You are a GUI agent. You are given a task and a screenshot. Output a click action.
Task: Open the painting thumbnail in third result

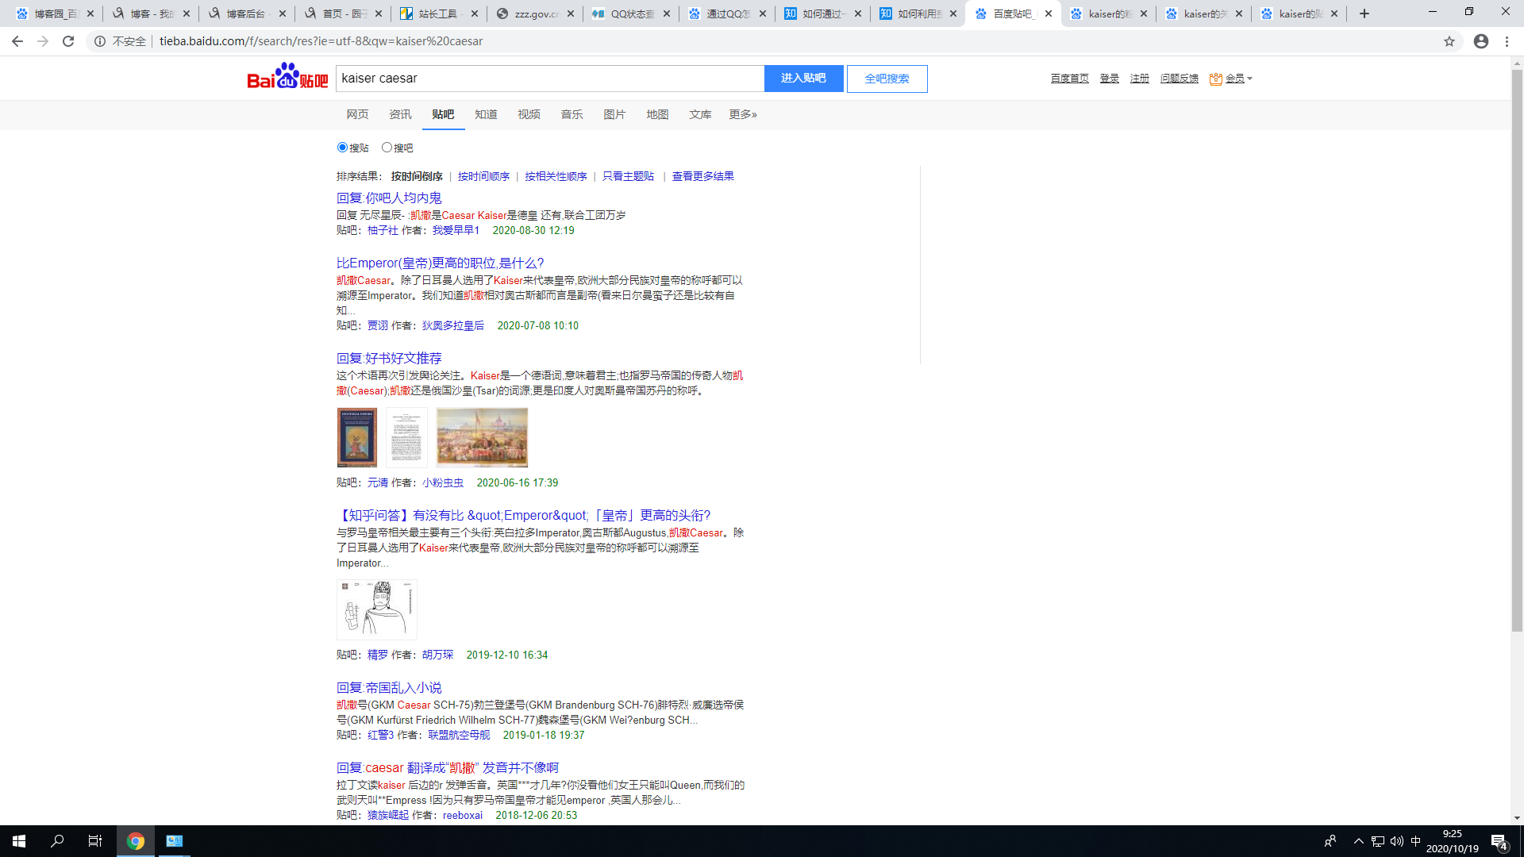[x=482, y=437]
